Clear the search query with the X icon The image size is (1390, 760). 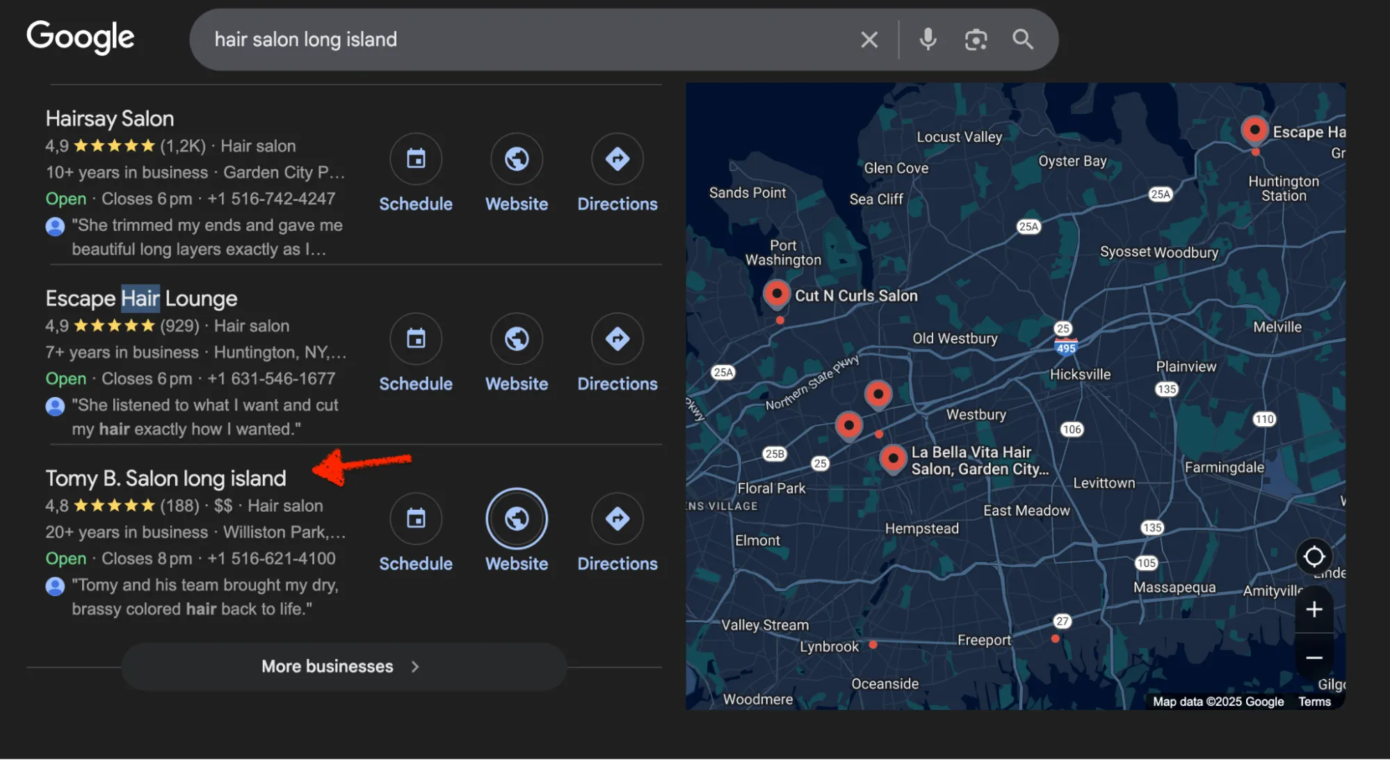(868, 40)
